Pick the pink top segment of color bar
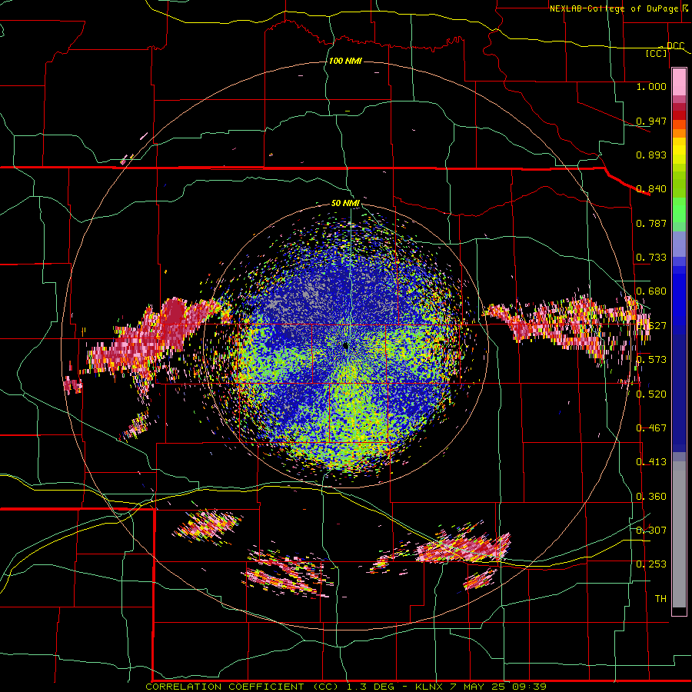 tap(679, 82)
